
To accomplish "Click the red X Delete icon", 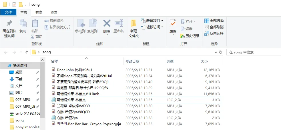I will (107, 23).
